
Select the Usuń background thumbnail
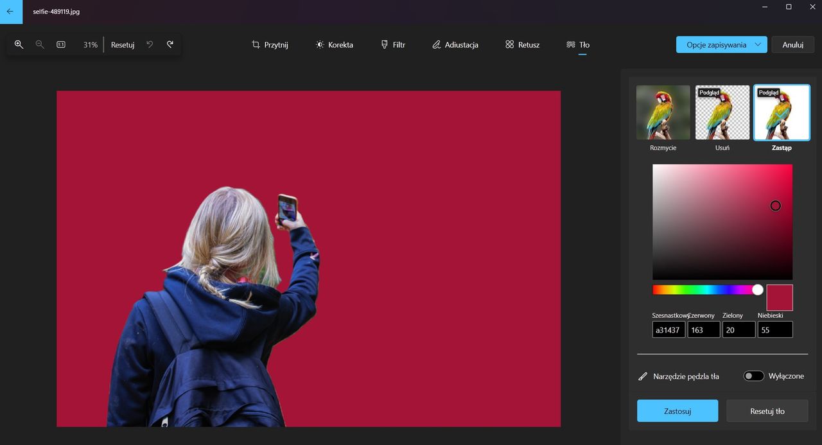722,112
